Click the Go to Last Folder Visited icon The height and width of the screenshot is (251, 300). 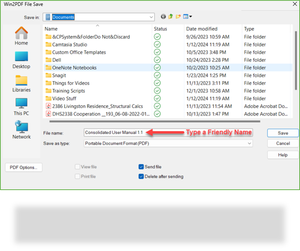pos(163,16)
